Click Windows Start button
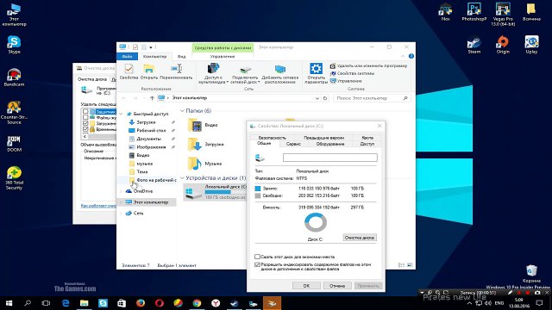 pos(9,303)
